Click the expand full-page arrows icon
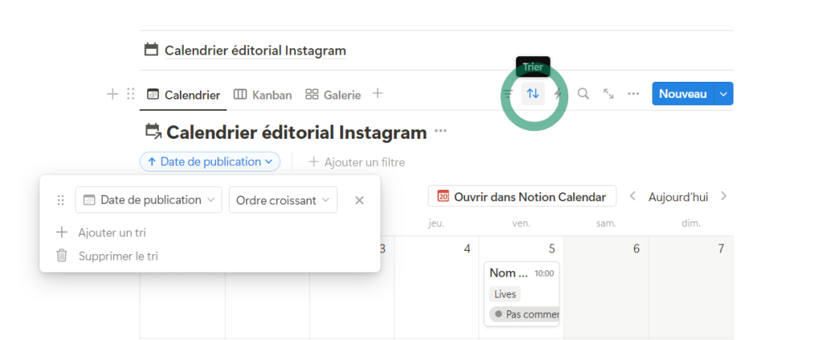 pos(608,94)
